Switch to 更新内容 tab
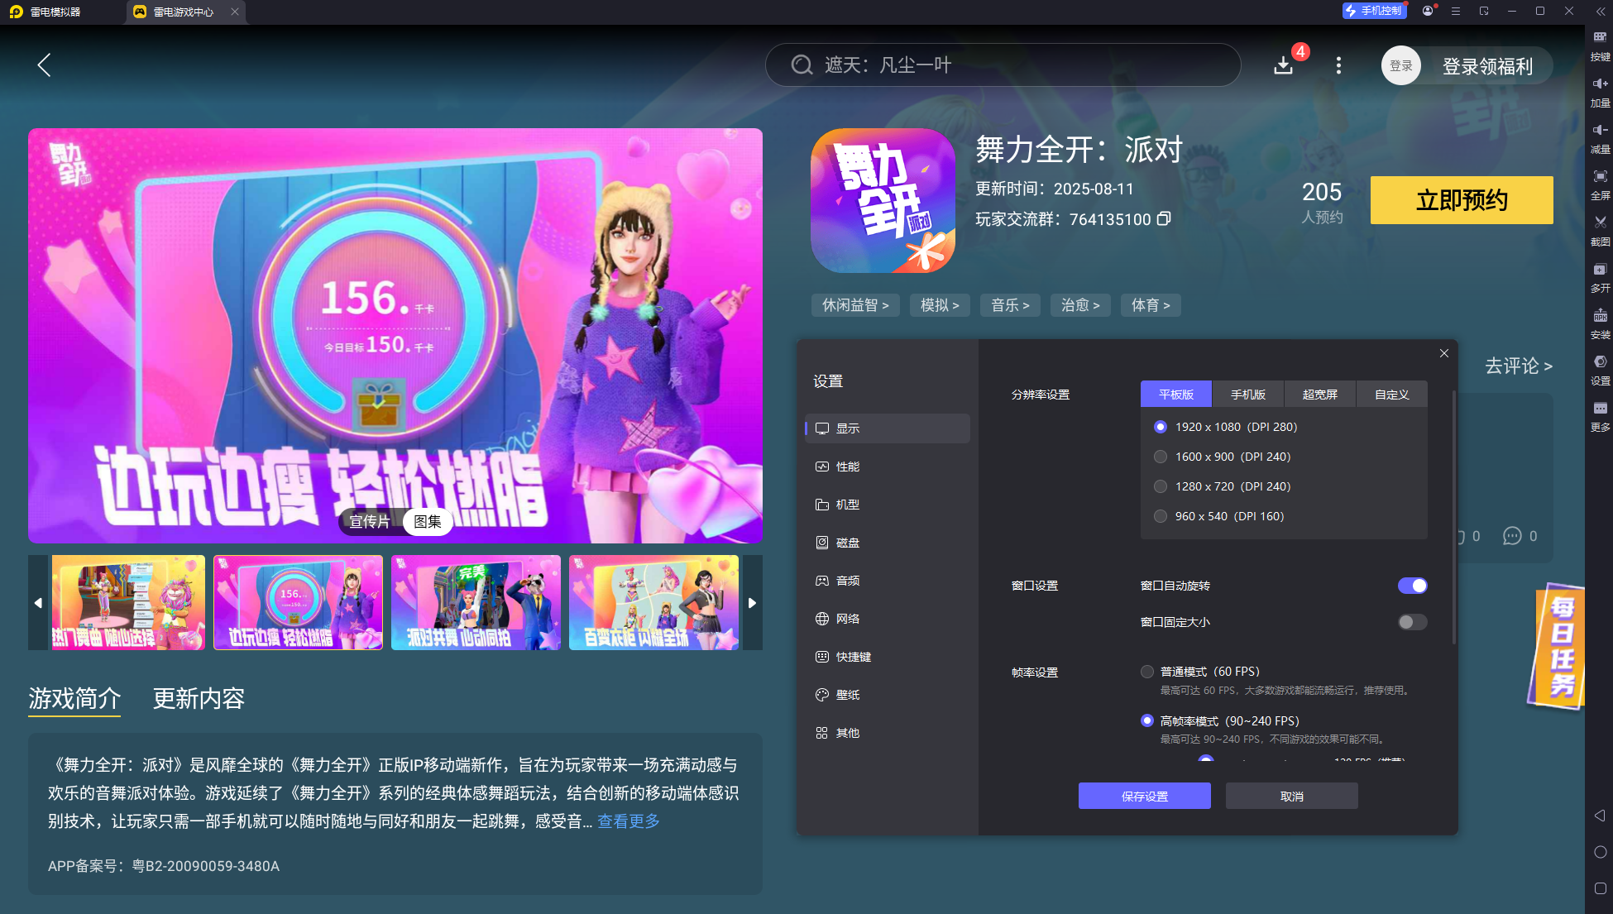This screenshot has width=1613, height=914. tap(199, 699)
